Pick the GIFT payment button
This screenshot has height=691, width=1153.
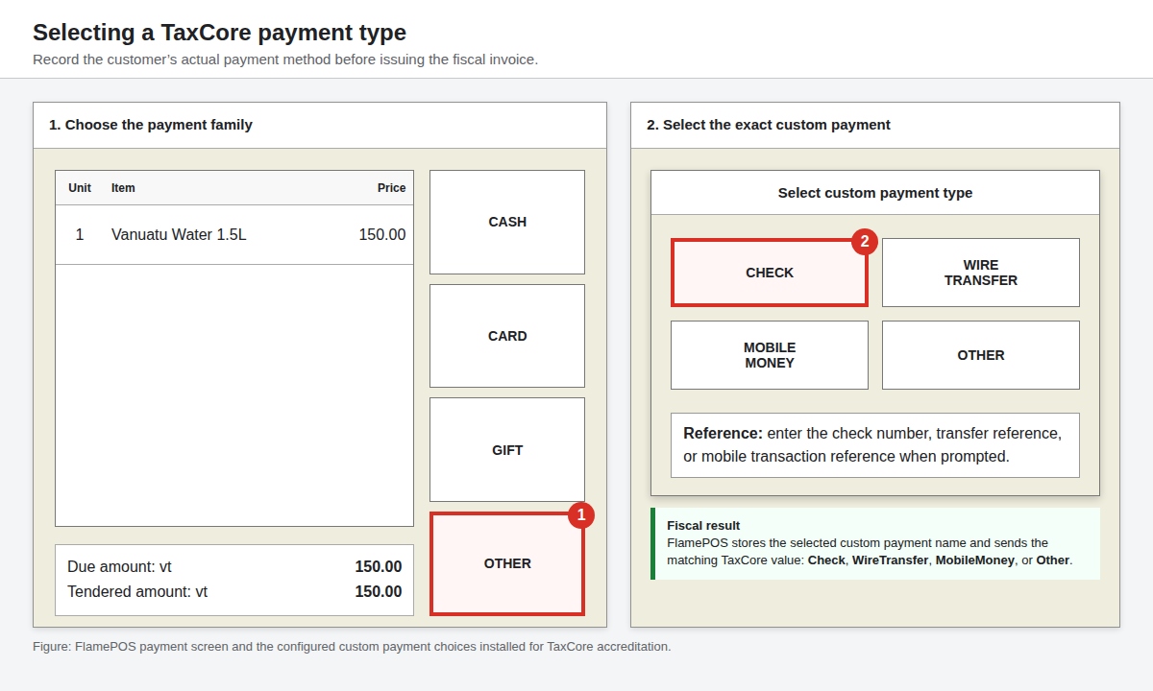[x=507, y=450]
